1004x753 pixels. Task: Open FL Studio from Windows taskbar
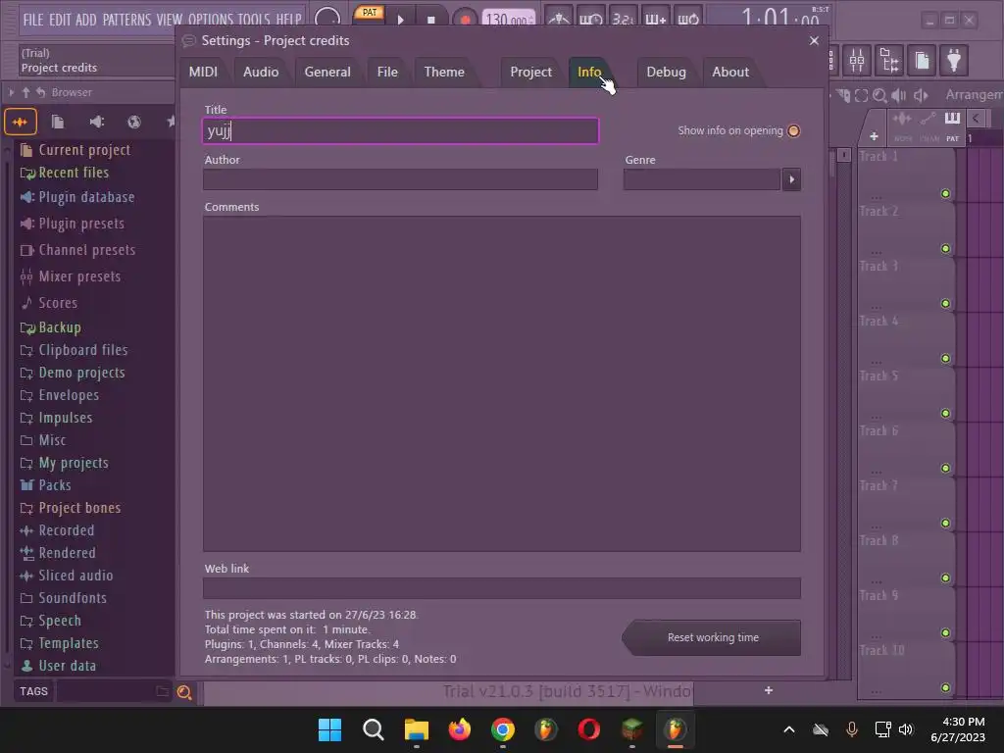675,729
